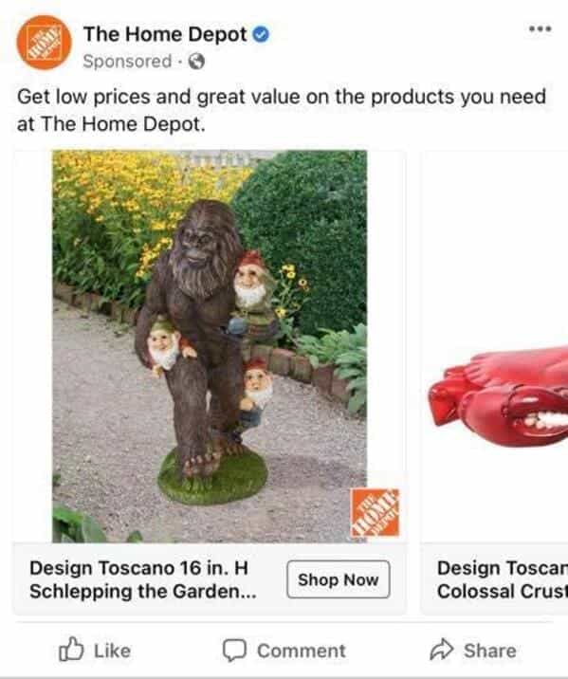This screenshot has height=679, width=568.
Task: Open the Colossal Crustacean product title
Action: click(503, 579)
